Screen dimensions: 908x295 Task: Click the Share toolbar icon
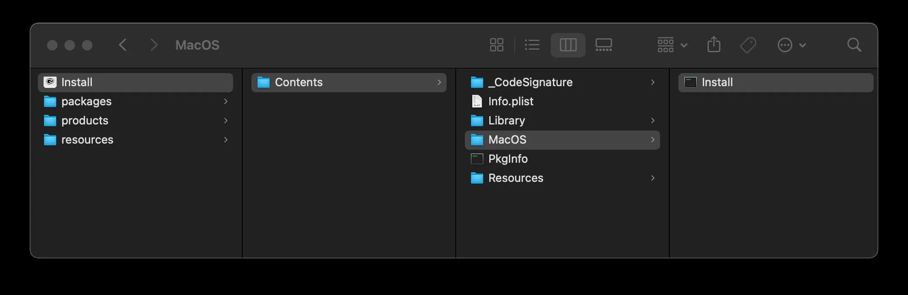tap(714, 45)
